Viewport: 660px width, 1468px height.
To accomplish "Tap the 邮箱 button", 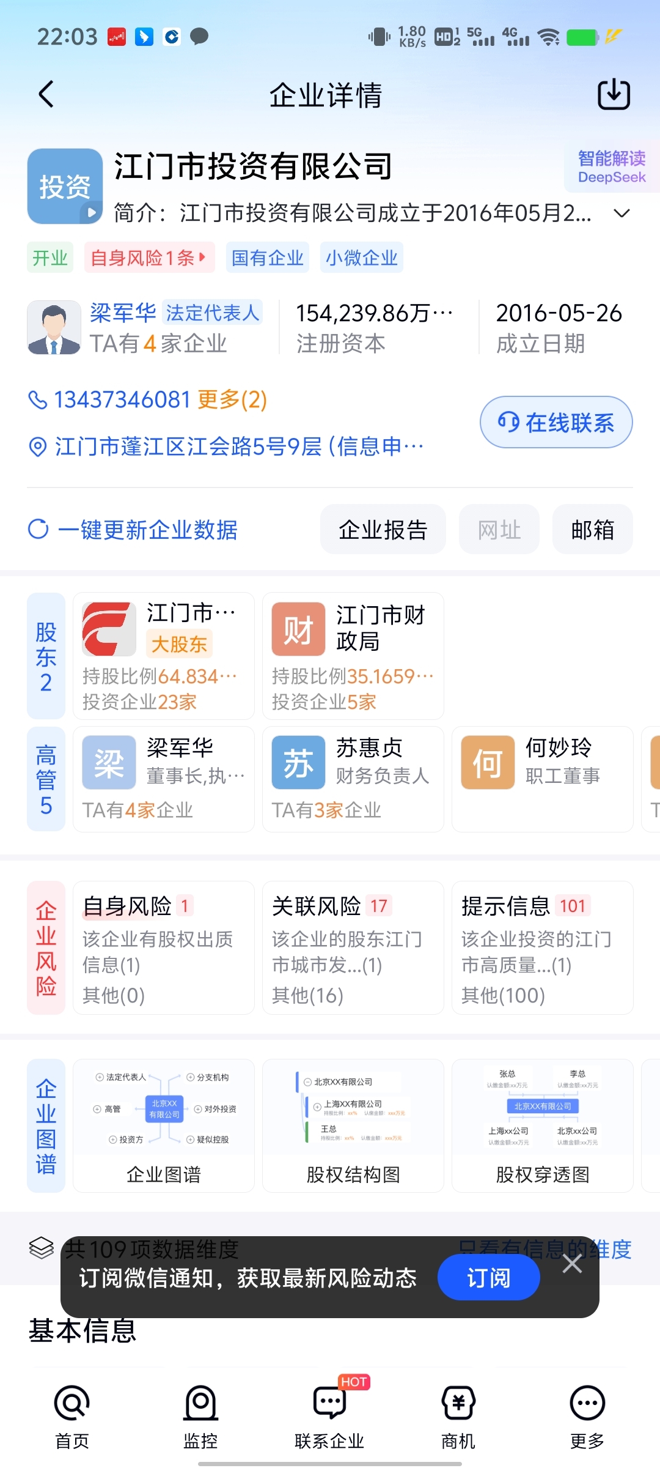I will 593,529.
